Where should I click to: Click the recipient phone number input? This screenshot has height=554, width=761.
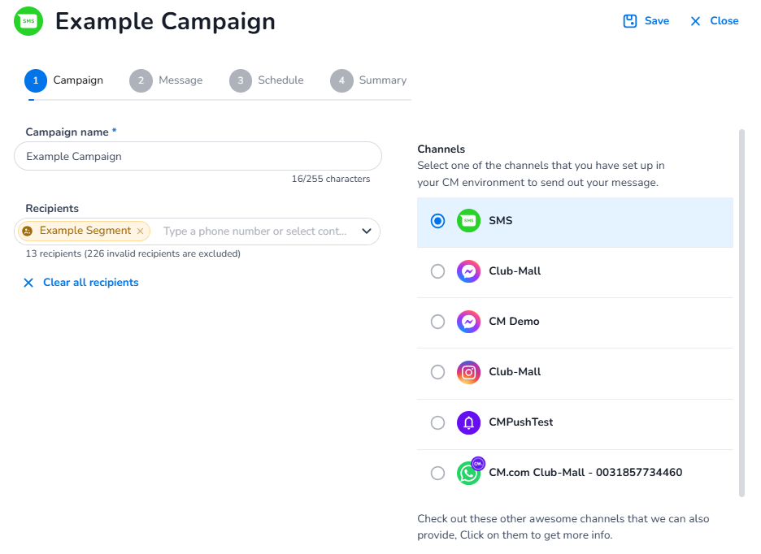click(x=254, y=232)
